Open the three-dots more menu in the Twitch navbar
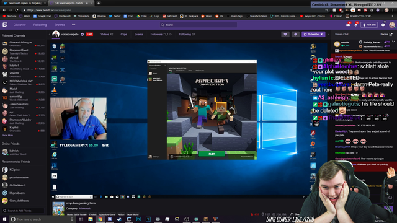 (x=73, y=25)
